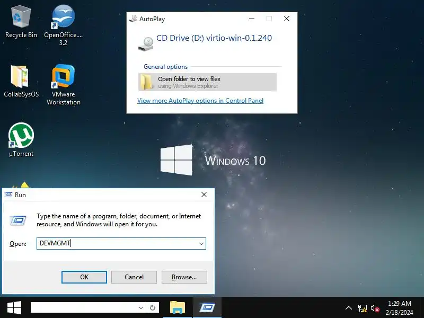Screen dimensions: 424x318
Task: Open the network status tray icon
Action: click(x=363, y=308)
